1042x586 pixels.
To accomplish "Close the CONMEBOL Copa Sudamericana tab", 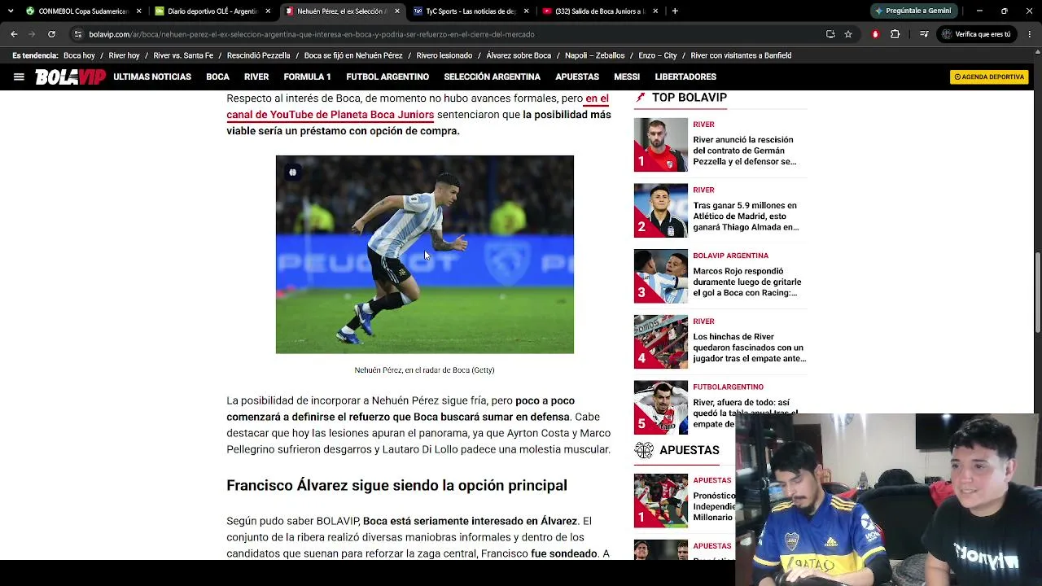I will click(139, 11).
